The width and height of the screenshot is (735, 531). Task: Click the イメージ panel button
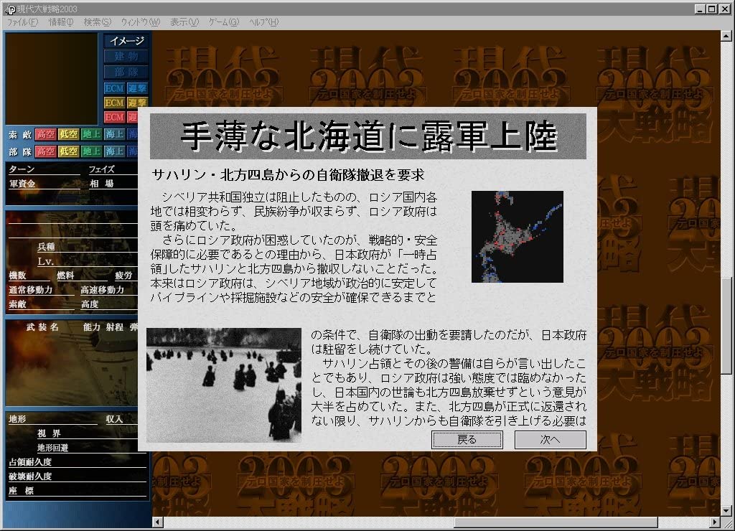point(126,41)
